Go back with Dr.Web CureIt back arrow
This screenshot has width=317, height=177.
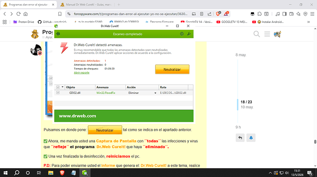58,34
